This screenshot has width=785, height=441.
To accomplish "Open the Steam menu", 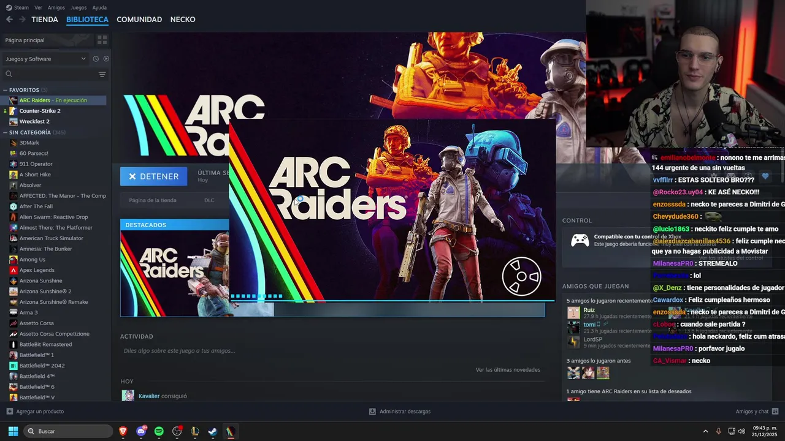I will 21,7.
